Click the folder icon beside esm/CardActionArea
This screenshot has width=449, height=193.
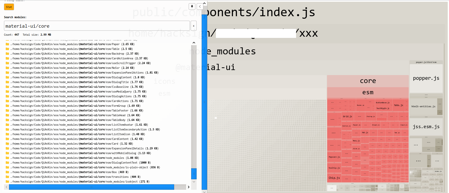click(7, 58)
